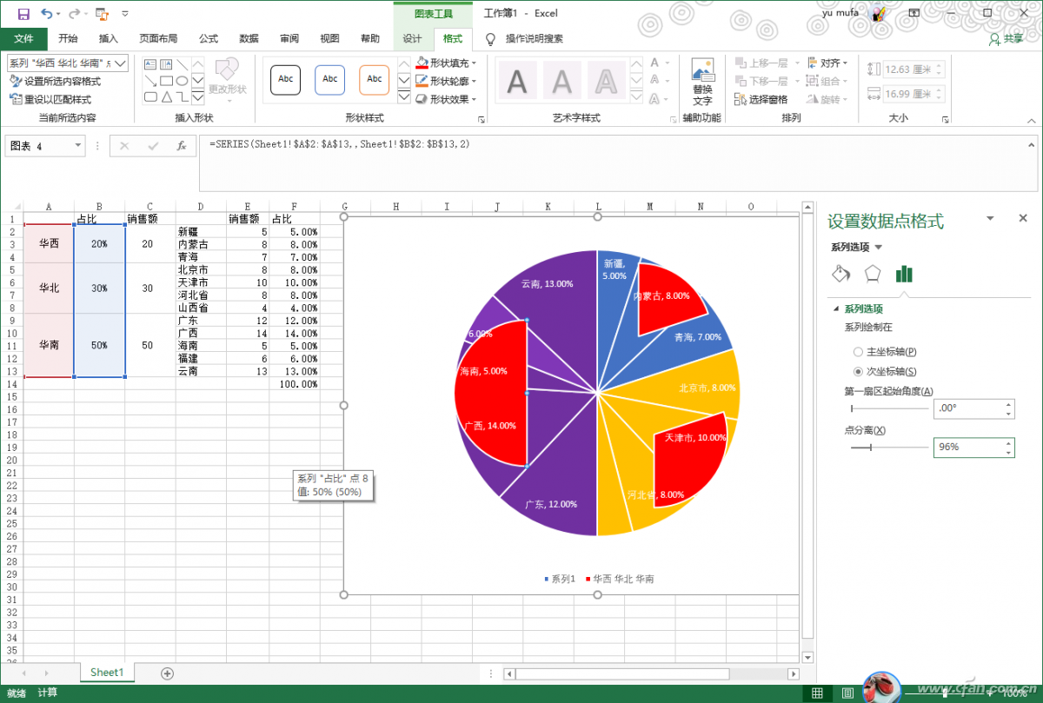Viewport: 1043px width, 703px height.
Task: Click the vertical scrollbar down arrow
Action: [807, 658]
